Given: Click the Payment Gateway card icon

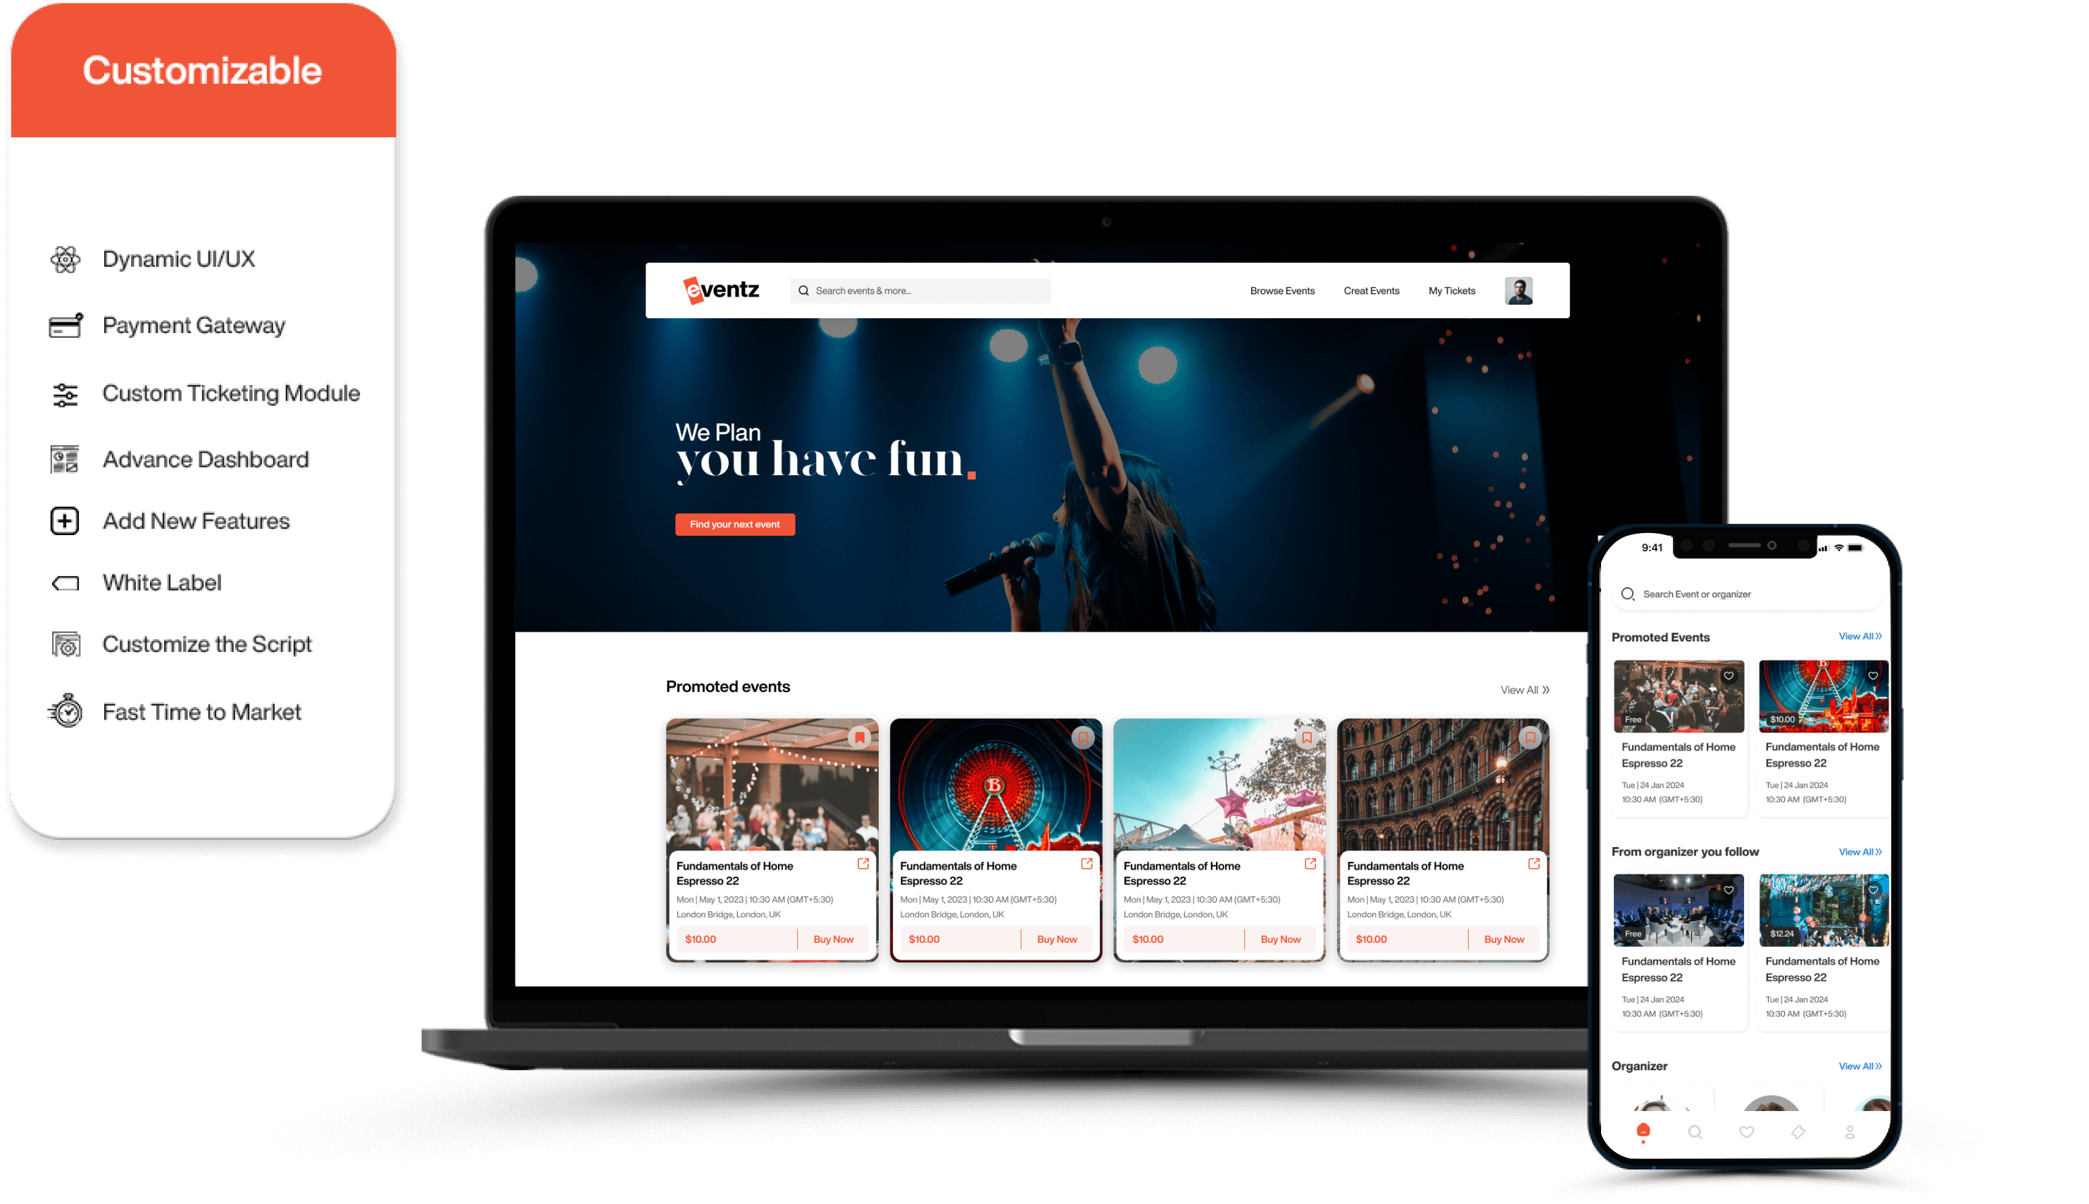Looking at the screenshot, I should 66,325.
